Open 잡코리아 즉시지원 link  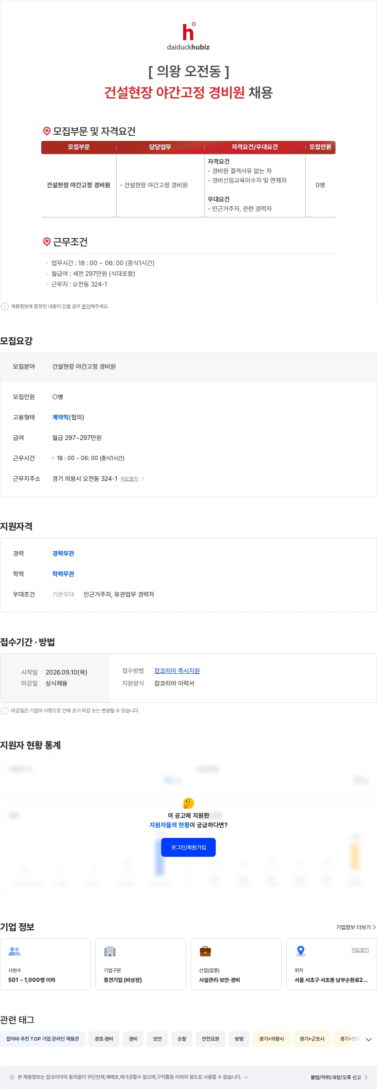(x=177, y=671)
